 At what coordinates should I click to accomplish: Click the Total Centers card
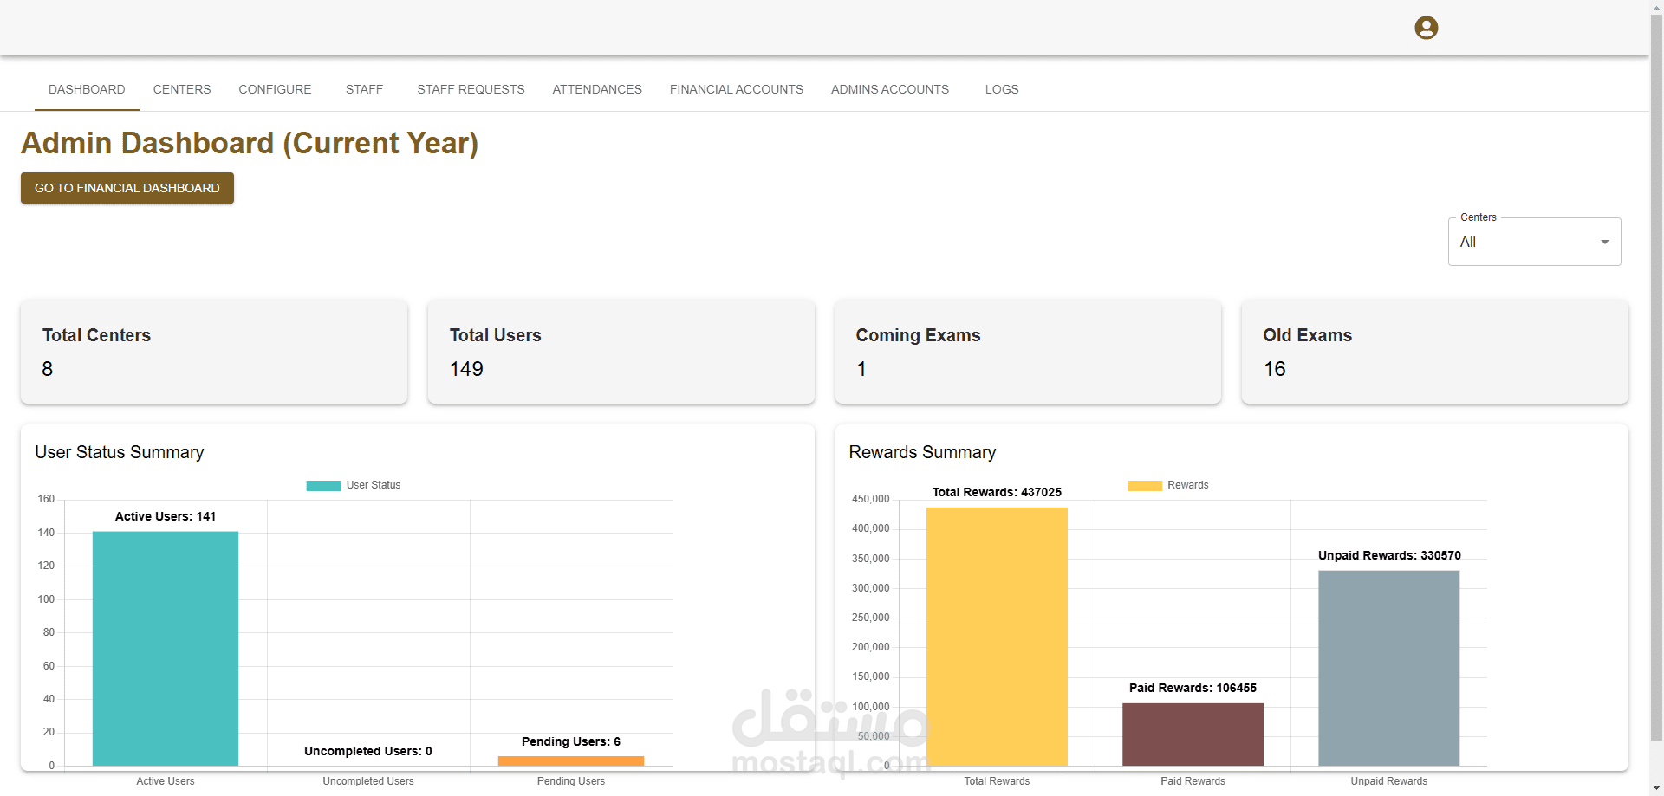214,352
